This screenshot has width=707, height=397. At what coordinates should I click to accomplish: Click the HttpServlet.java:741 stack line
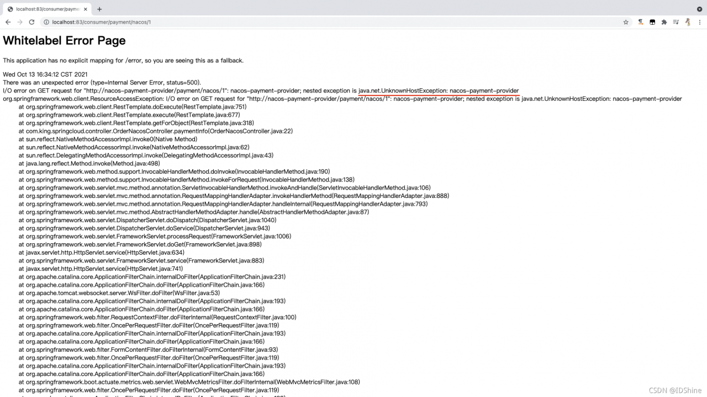coord(101,269)
